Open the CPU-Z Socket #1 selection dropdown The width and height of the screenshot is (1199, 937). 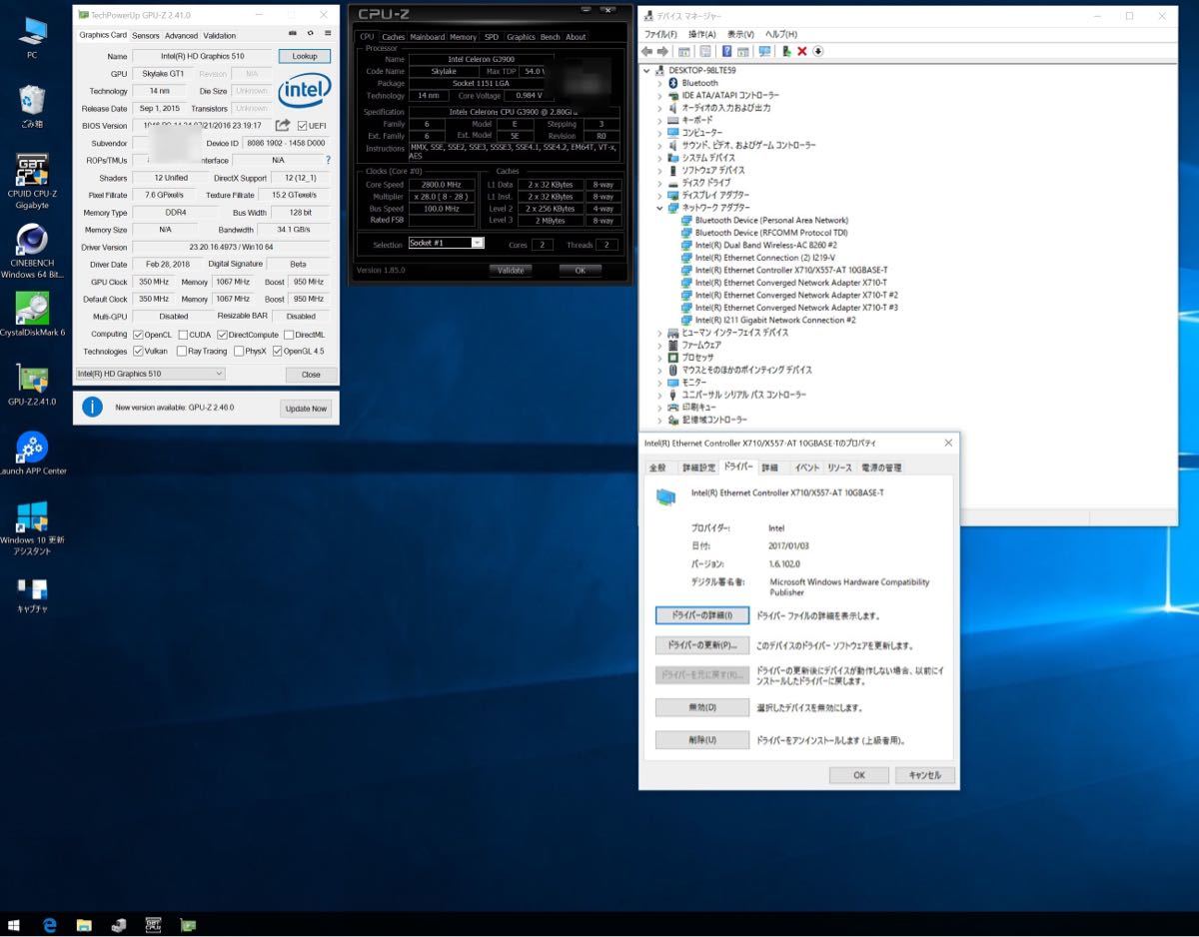(x=446, y=243)
